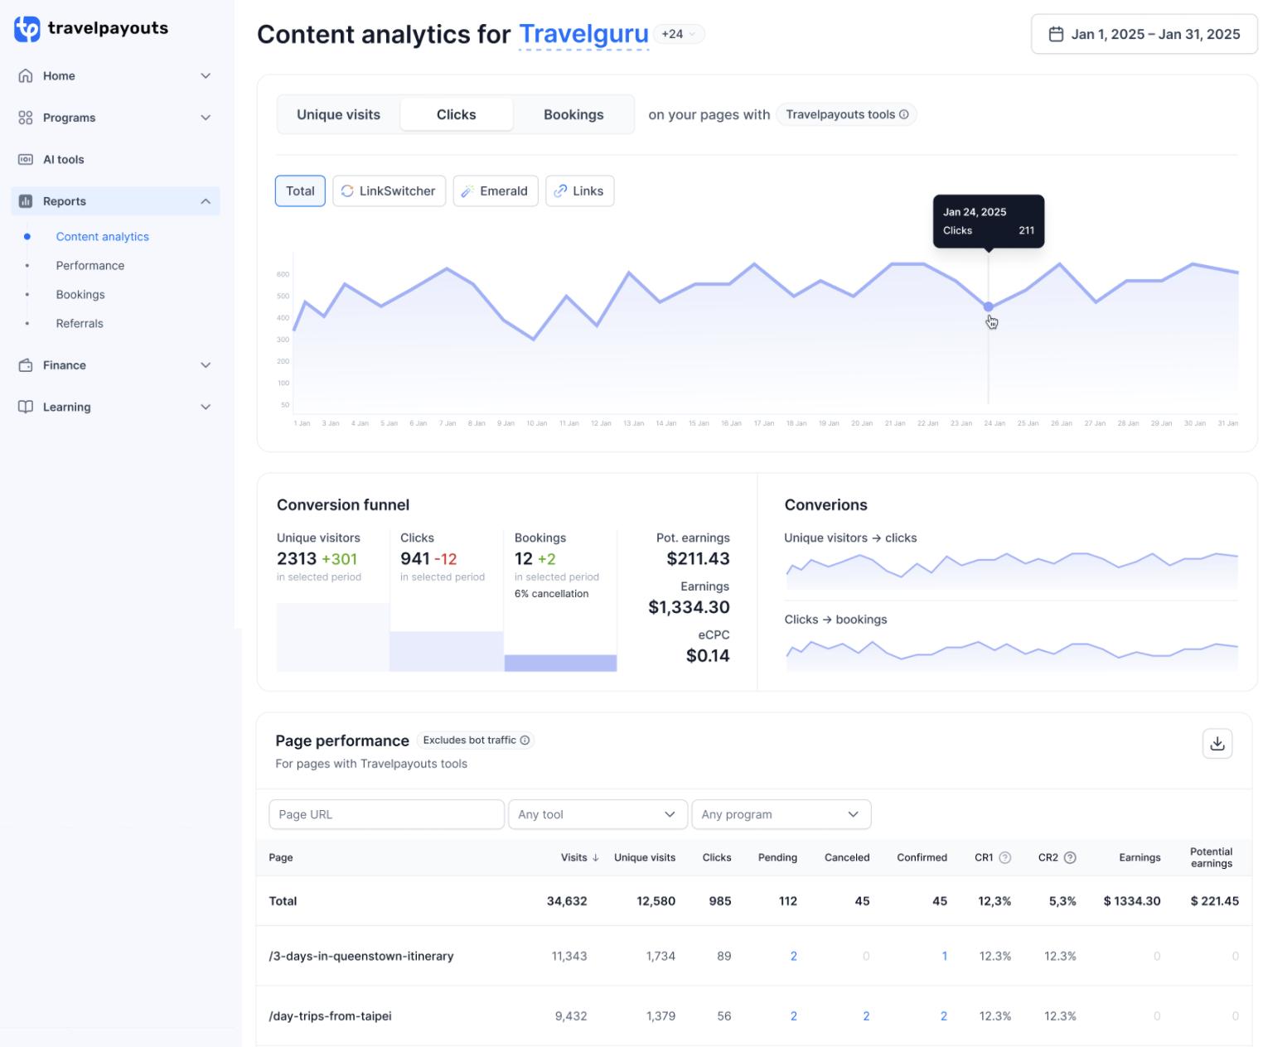Click the CR1 help question icon

point(1004,857)
